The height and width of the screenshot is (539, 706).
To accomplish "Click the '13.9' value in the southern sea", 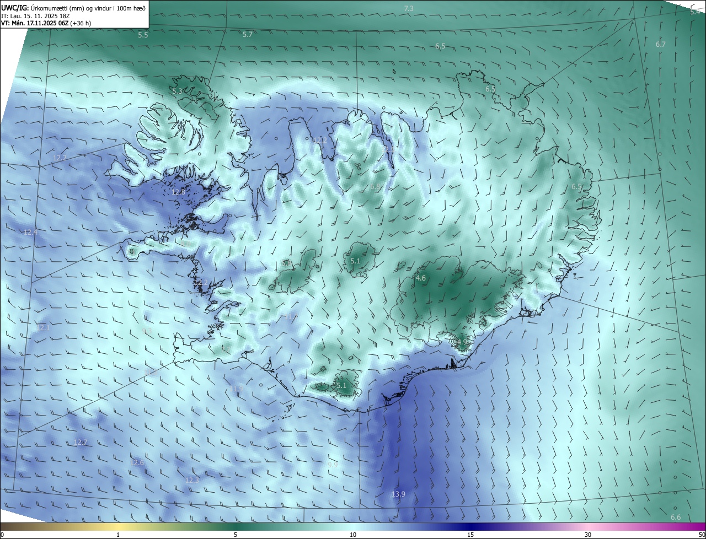I will [398, 494].
